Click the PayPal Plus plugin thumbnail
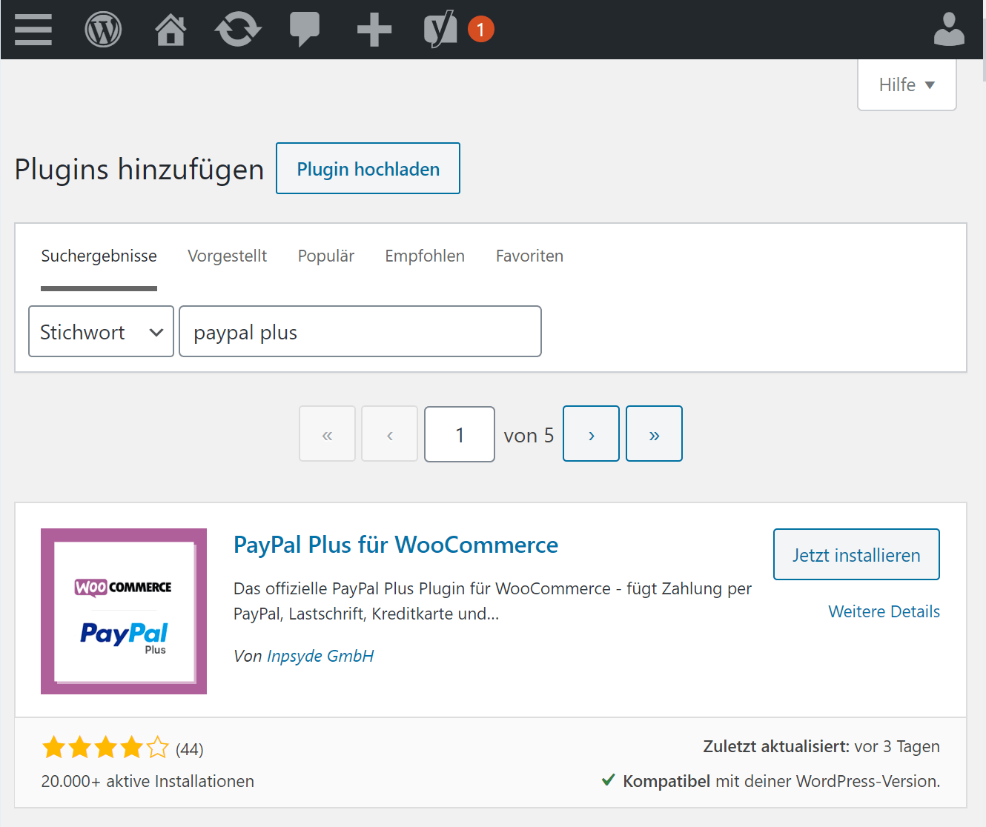 [123, 611]
